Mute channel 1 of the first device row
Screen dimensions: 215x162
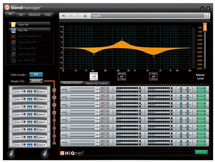[x=201, y=88]
